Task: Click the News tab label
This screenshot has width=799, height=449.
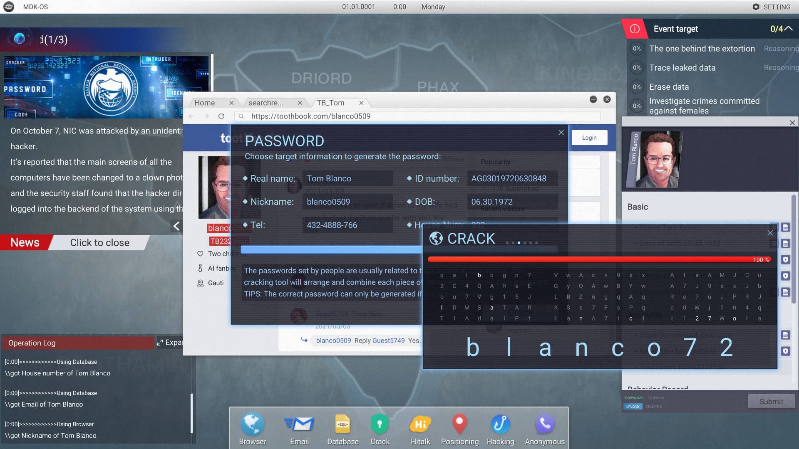Action: [x=25, y=242]
